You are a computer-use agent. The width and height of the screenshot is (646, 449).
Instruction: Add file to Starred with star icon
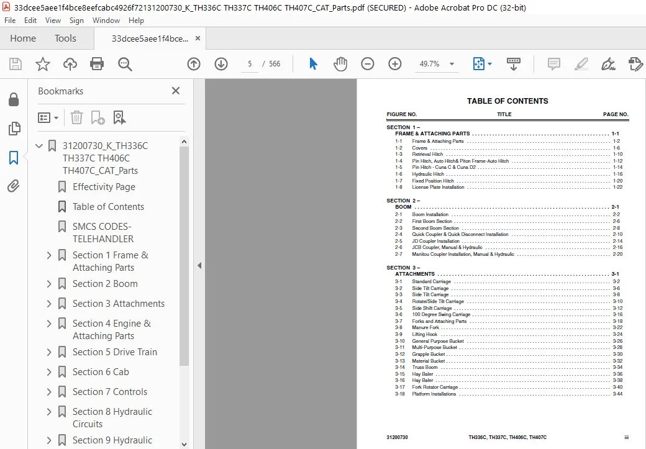click(x=42, y=64)
